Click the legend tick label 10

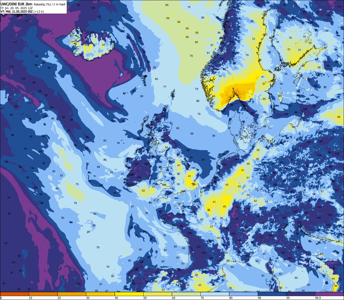30,298
